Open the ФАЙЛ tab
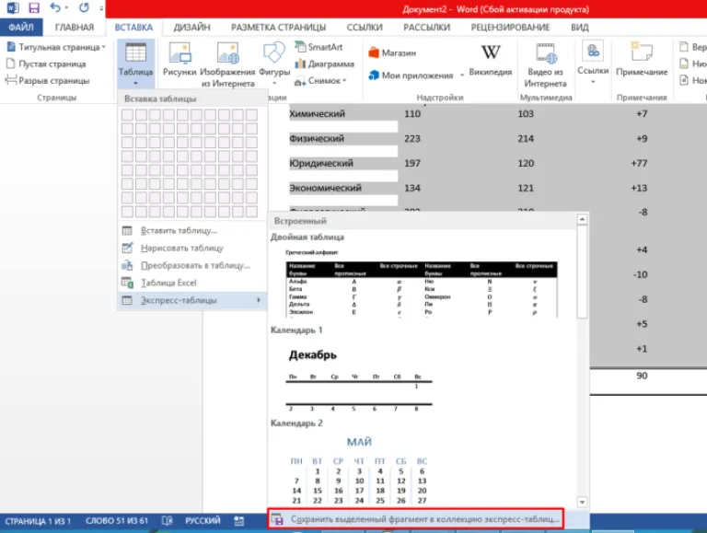This screenshot has width=707, height=533. 21,27
